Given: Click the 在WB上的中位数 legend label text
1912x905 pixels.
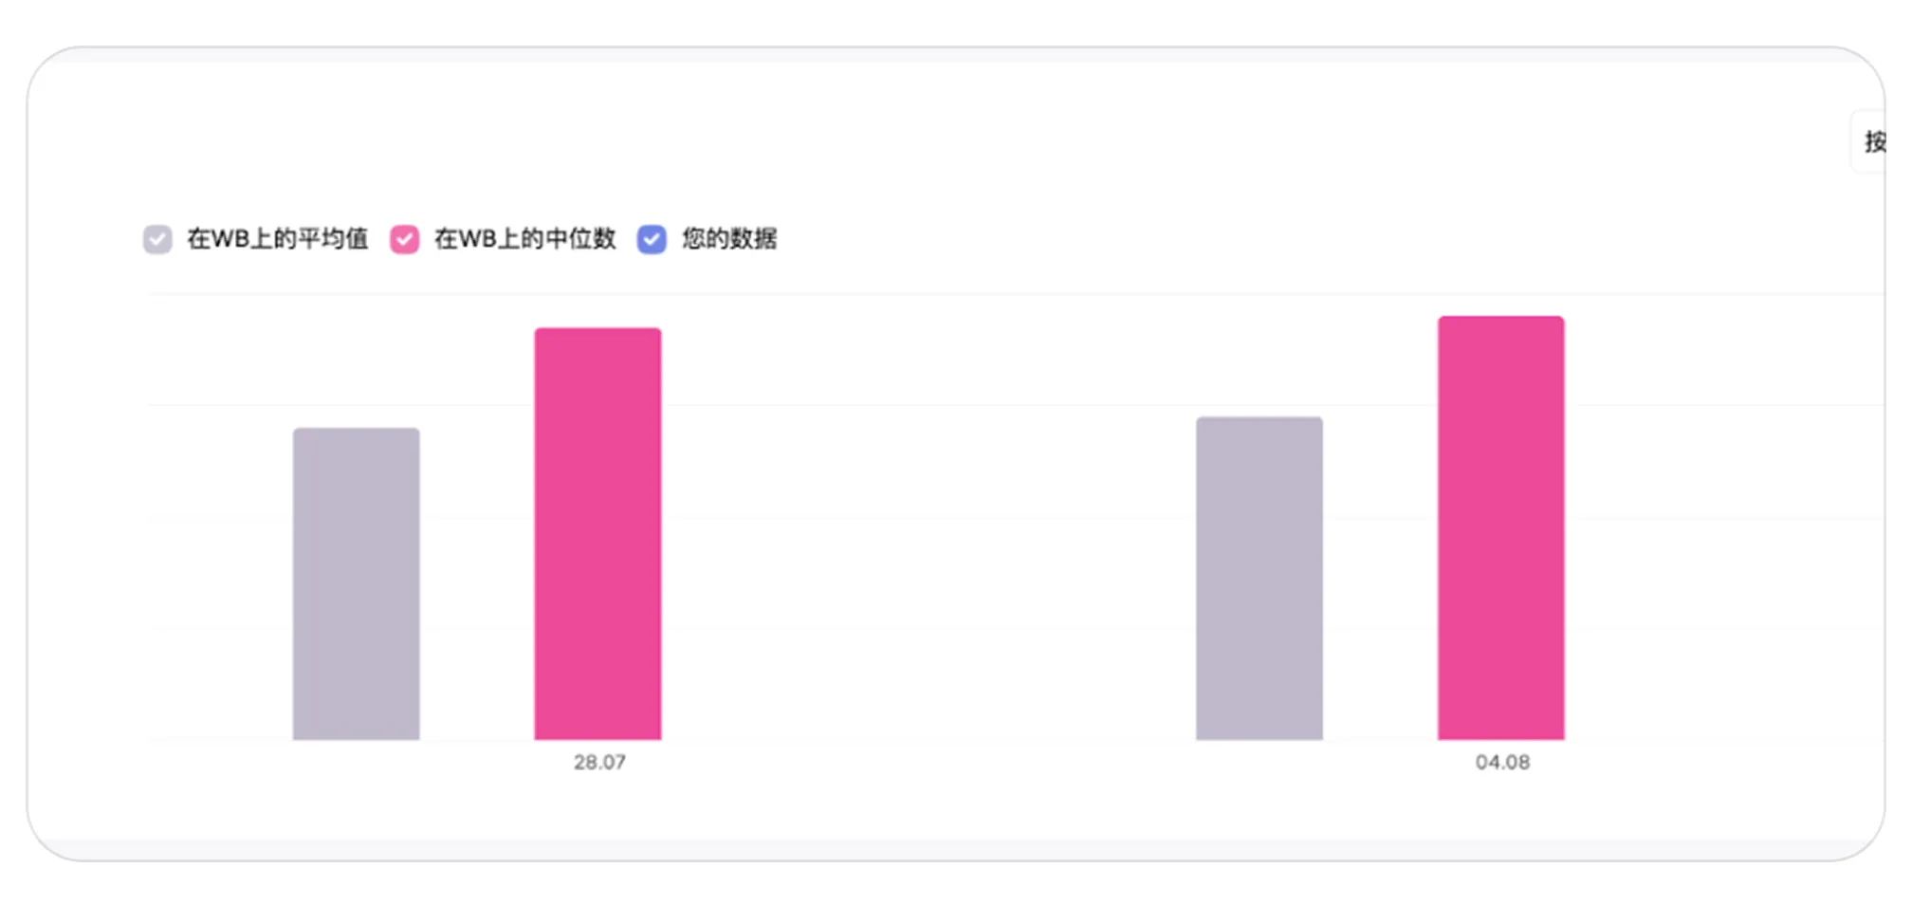Looking at the screenshot, I should [525, 239].
